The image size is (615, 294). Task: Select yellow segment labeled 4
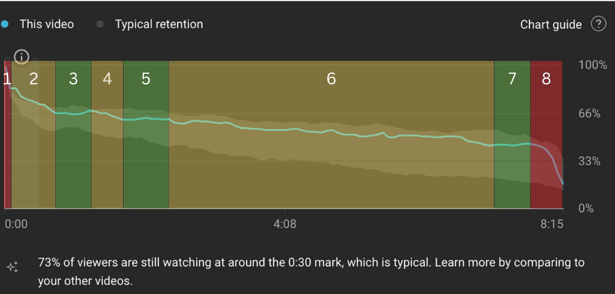click(107, 135)
